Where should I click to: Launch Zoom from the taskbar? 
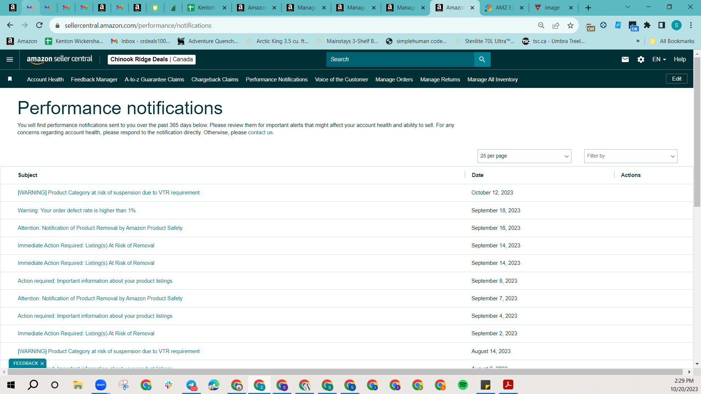point(100,385)
